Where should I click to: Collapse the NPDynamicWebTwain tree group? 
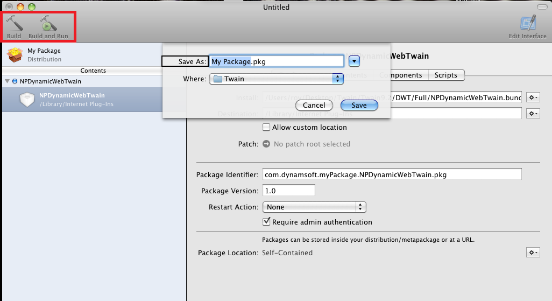[x=7, y=81]
